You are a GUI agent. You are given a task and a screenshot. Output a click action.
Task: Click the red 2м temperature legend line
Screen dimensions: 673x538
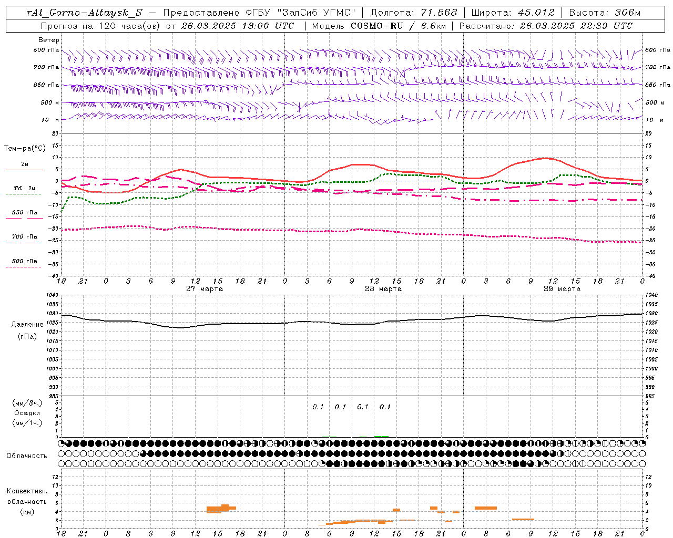(x=24, y=170)
